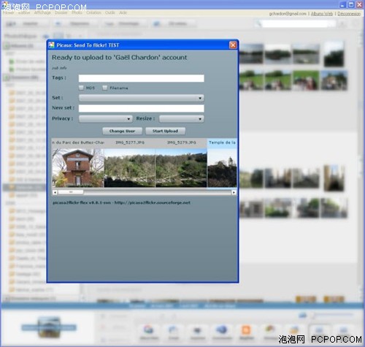Click into the Tags text field
Image resolution: width=365 pixels, height=347 pixels.
point(141,78)
